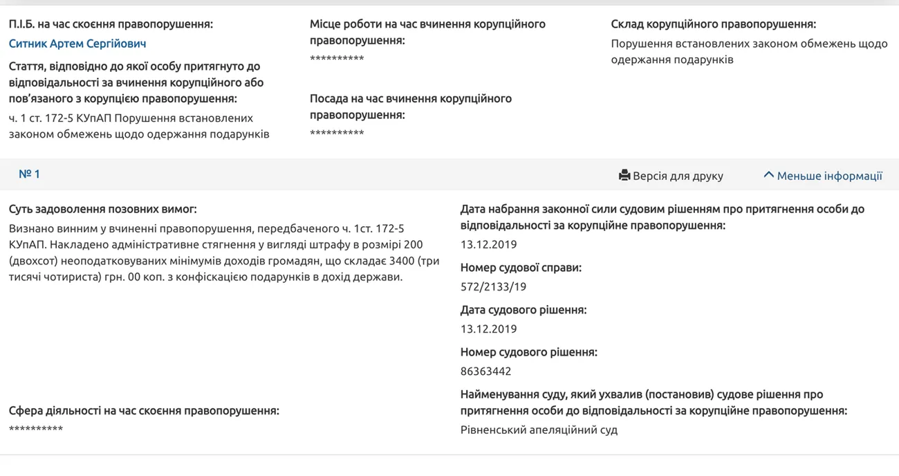Open the Версія для друку text link
The image size is (899, 476).
point(678,176)
